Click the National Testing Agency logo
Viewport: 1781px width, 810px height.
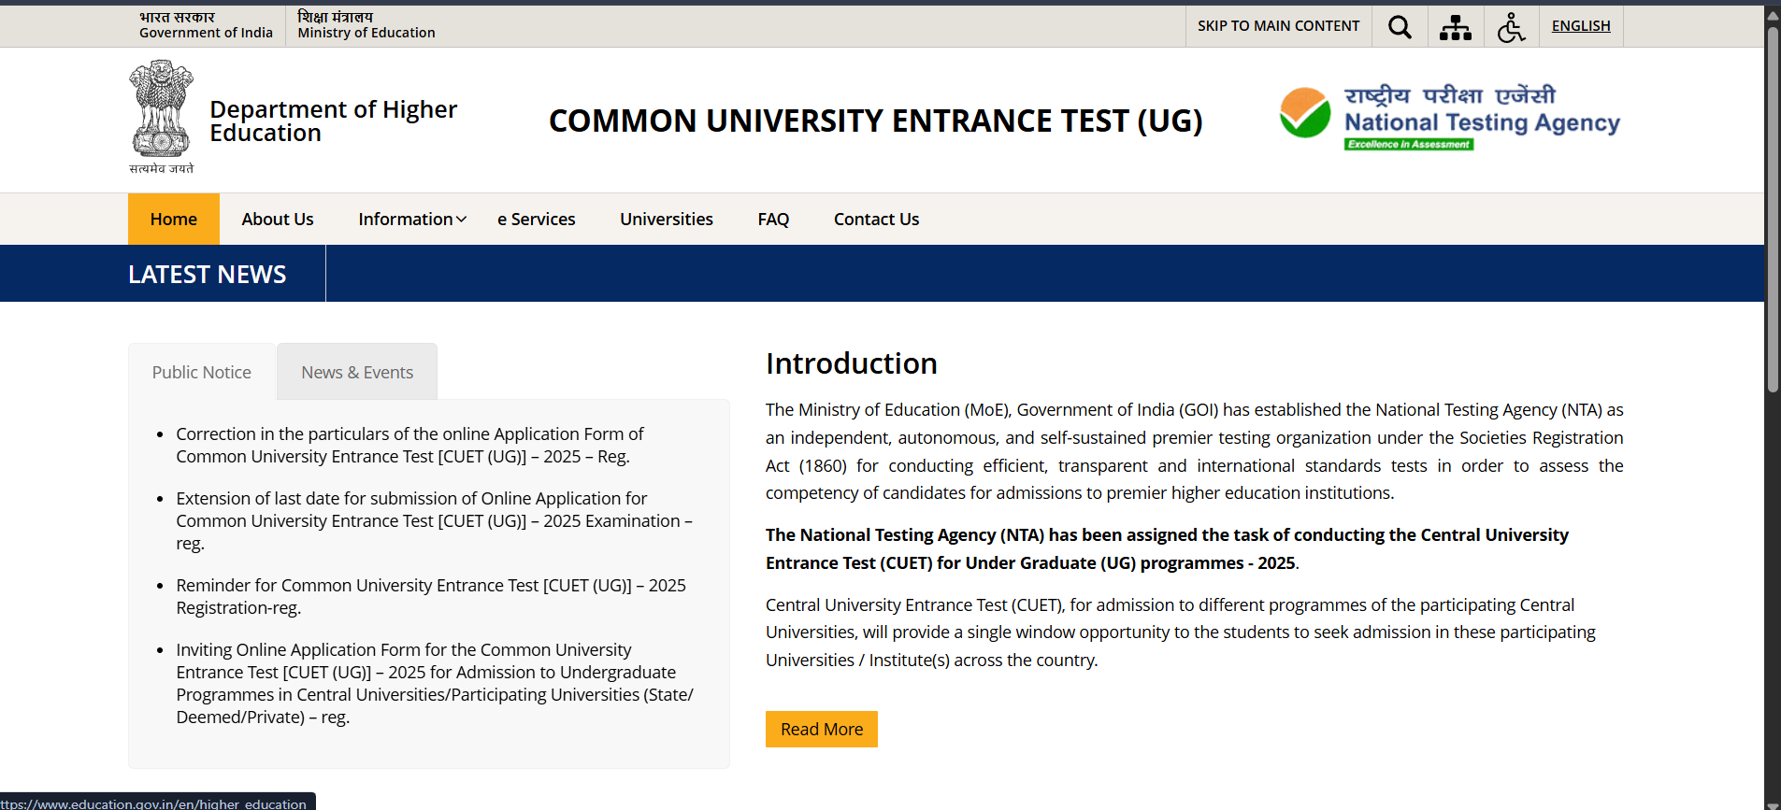1450,118
